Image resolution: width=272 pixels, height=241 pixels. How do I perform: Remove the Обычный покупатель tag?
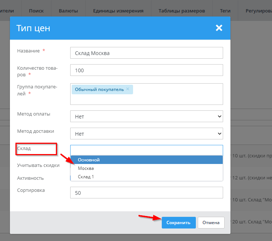tap(128, 89)
